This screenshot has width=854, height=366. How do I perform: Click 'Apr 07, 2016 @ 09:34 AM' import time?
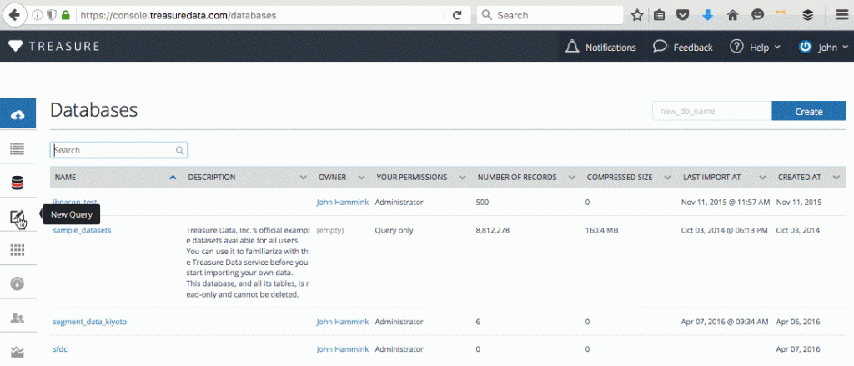coord(725,322)
